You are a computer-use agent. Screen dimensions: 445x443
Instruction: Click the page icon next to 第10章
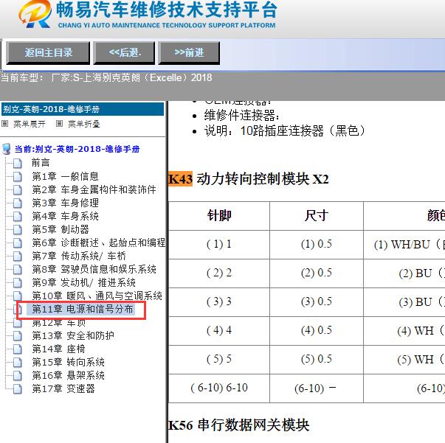(18, 296)
